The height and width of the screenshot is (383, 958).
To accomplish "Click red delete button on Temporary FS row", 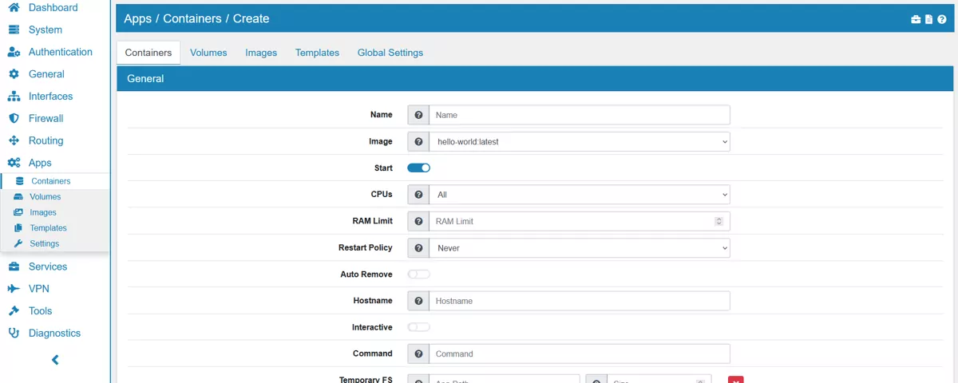I will (735, 379).
